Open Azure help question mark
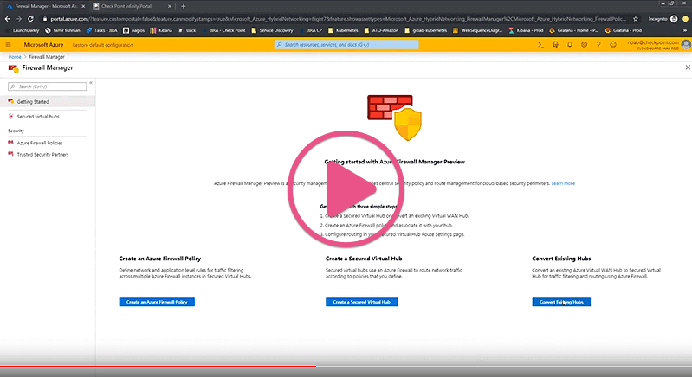Viewport: 692px width, 377px height. 598,44
